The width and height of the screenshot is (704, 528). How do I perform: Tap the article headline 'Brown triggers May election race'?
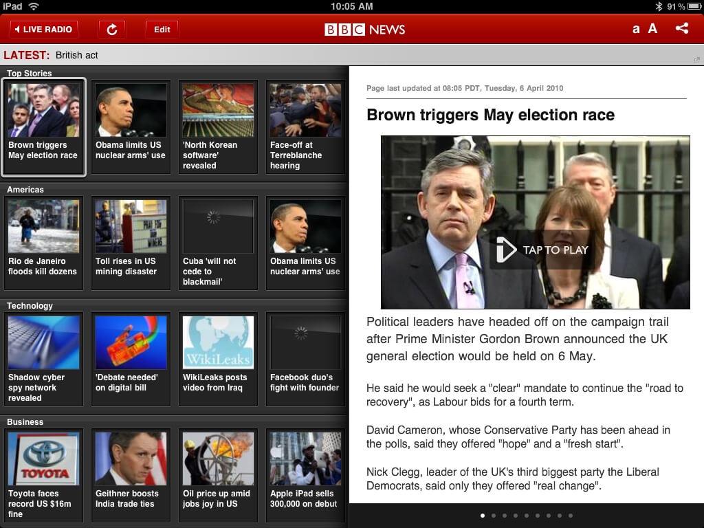[490, 115]
